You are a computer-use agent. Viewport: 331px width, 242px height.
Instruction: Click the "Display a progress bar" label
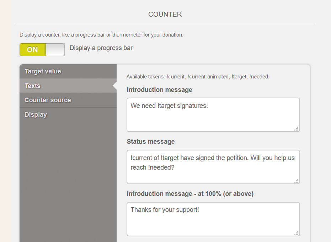coord(101,48)
